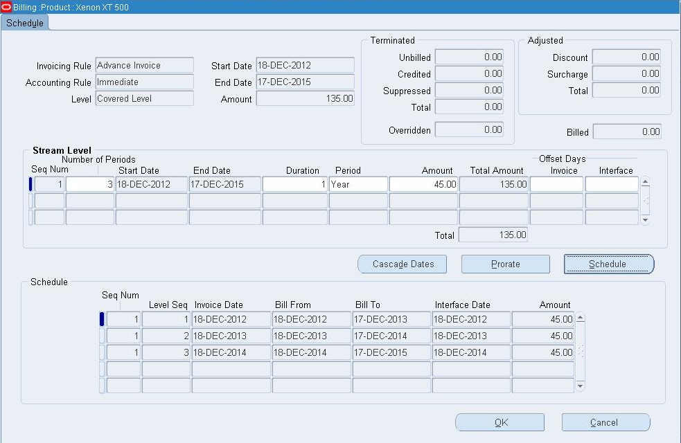This screenshot has height=443, width=681.
Task: Click the Accounting Rule field showing Immediate
Action: tap(144, 82)
